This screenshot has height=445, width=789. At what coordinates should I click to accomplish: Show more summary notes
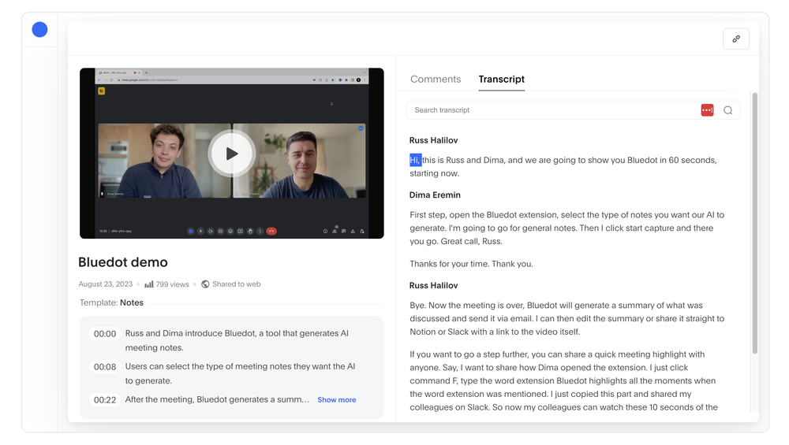coord(337,400)
